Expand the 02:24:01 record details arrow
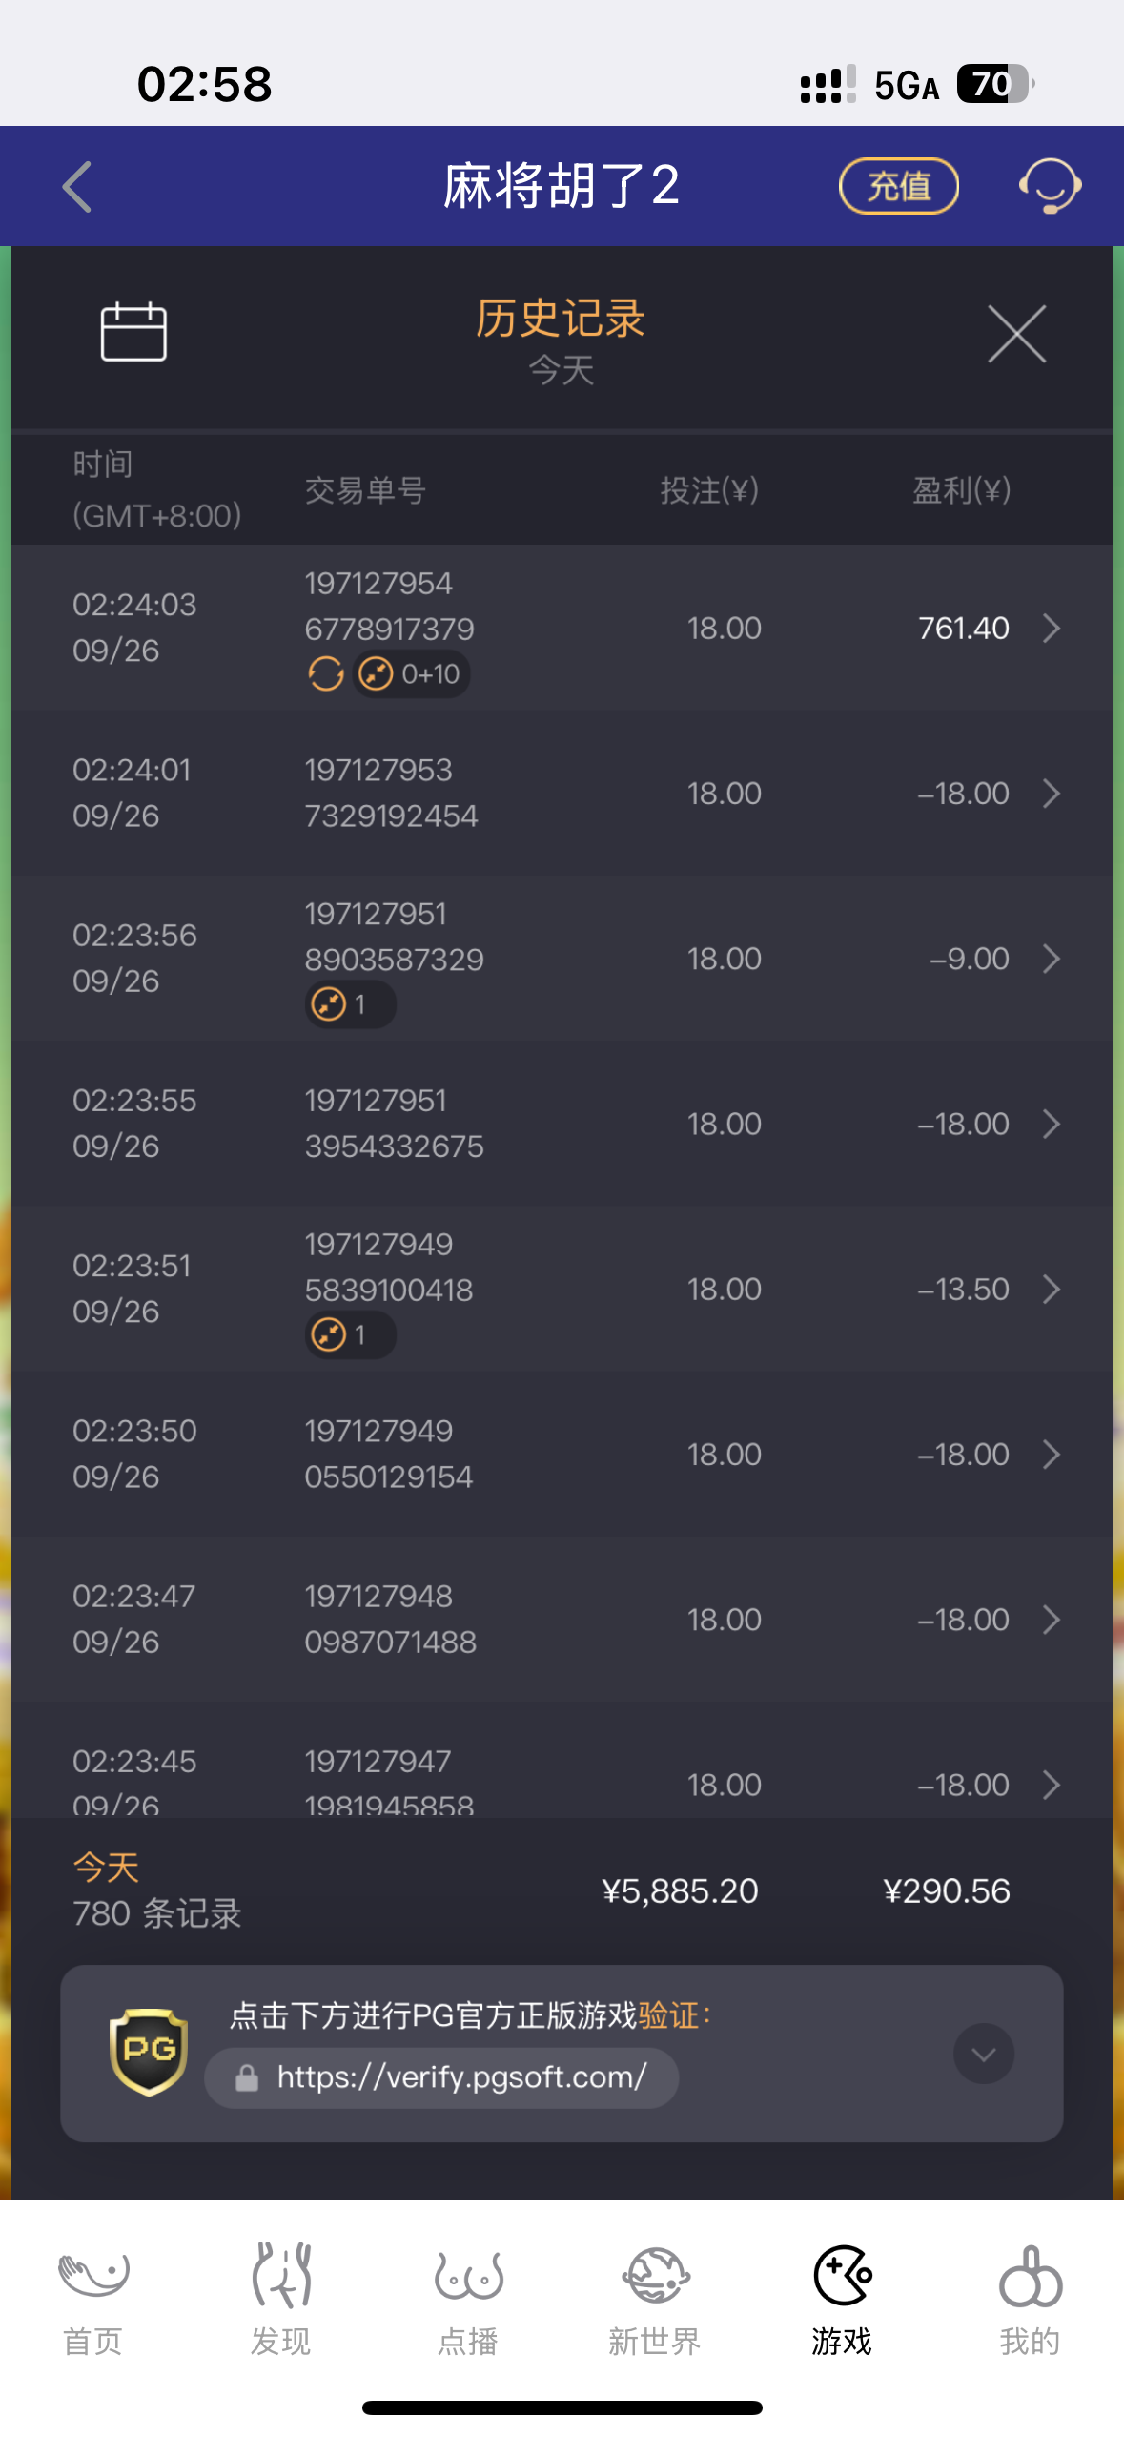Viewport: 1124px width, 2438px height. (1052, 794)
